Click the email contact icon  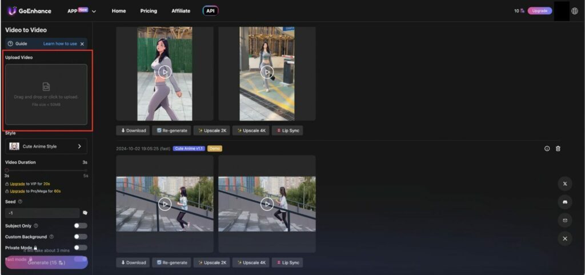click(564, 220)
